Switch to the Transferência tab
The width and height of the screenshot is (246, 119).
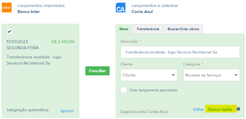click(x=148, y=29)
